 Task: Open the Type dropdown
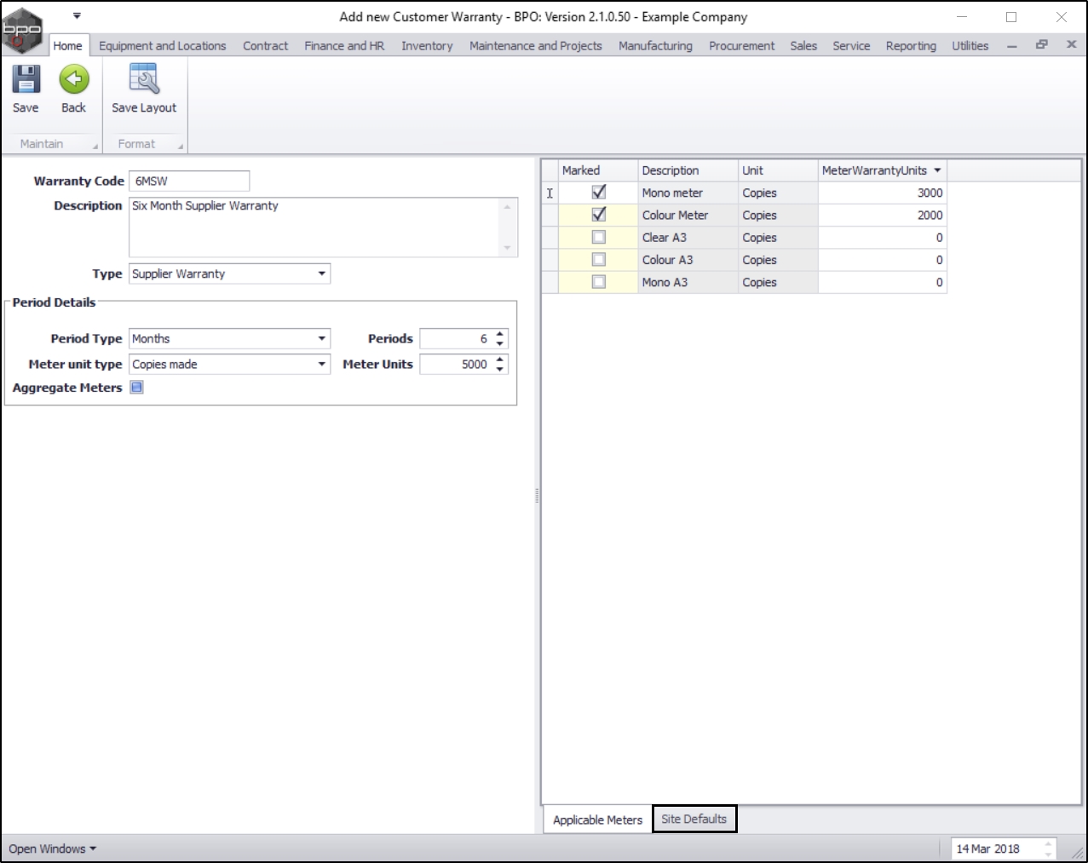[x=322, y=273]
